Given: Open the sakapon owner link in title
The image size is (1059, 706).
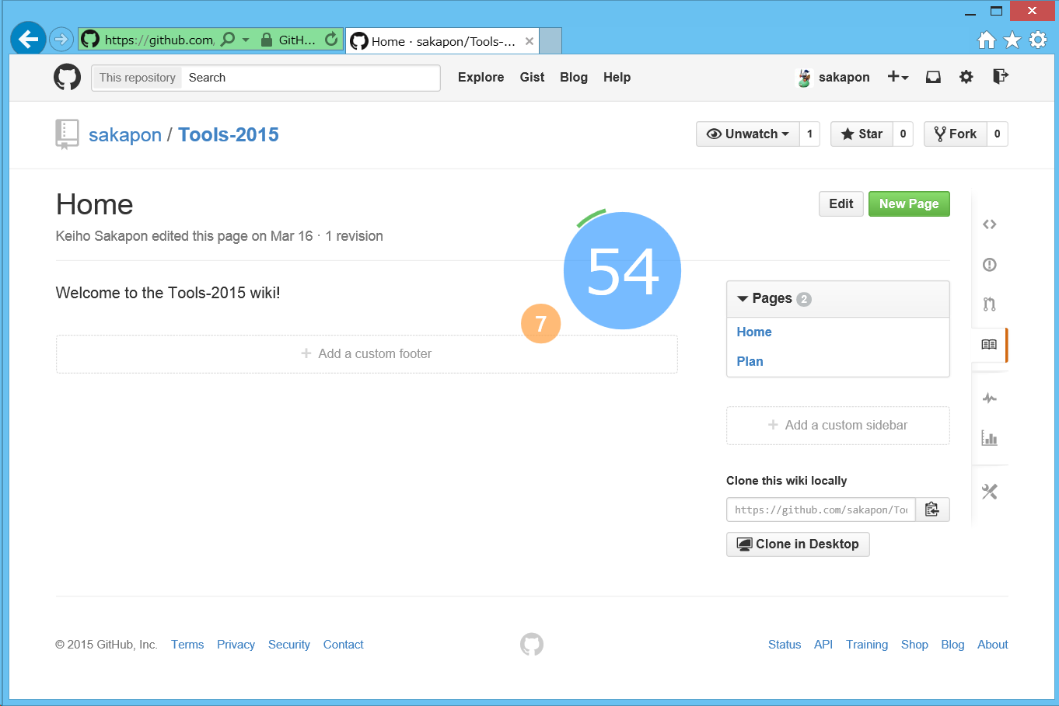Looking at the screenshot, I should (125, 134).
